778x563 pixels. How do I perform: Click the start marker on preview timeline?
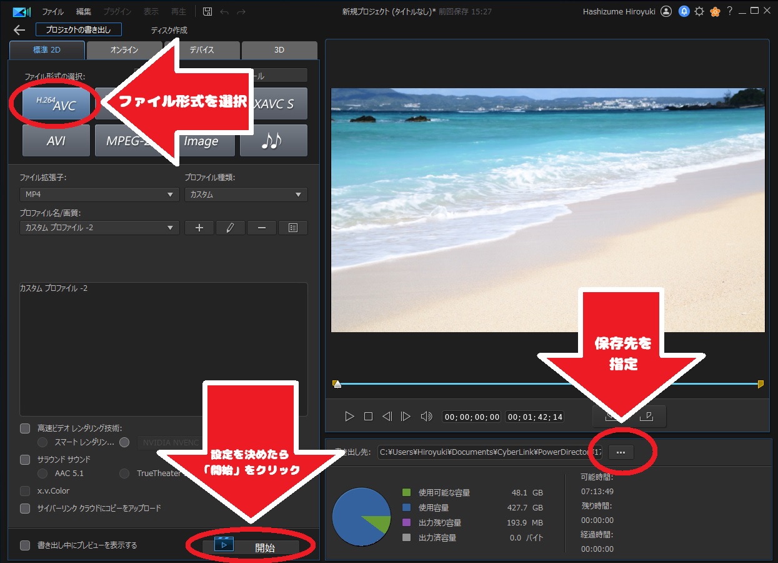(336, 383)
